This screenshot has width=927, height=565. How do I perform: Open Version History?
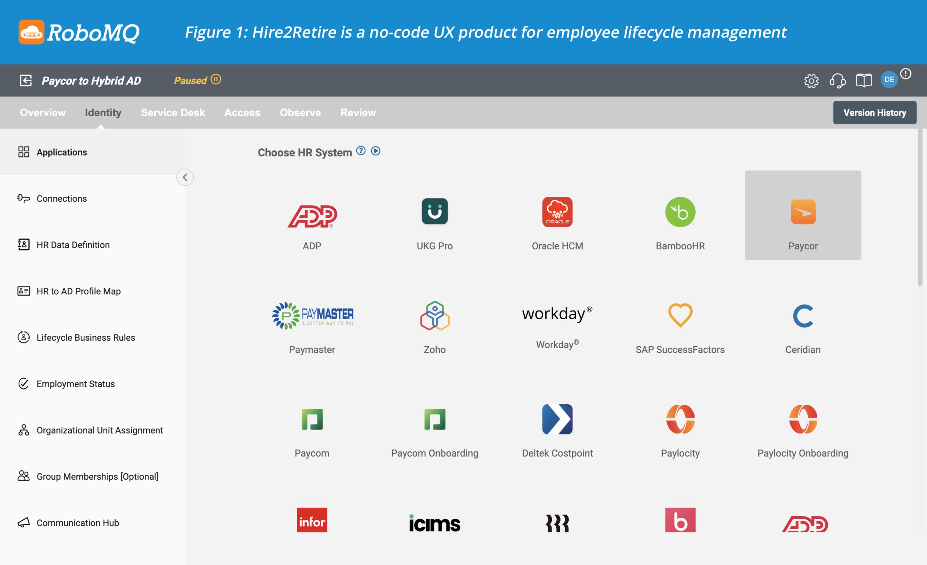(874, 113)
